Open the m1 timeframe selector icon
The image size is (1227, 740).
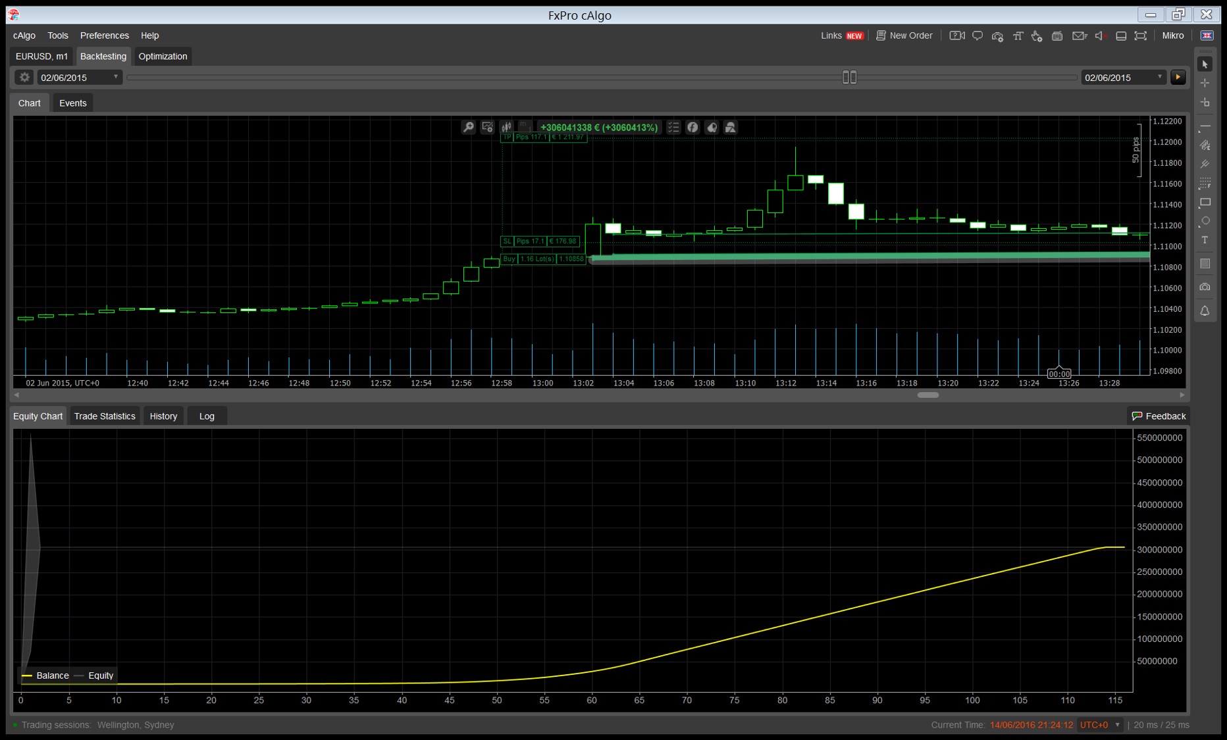tap(525, 127)
